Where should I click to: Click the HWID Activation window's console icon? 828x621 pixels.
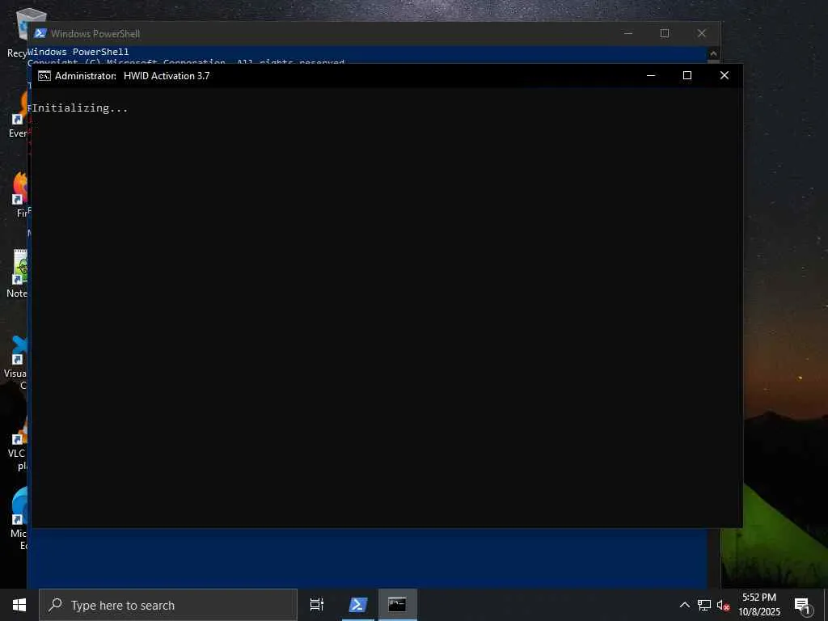coord(44,76)
